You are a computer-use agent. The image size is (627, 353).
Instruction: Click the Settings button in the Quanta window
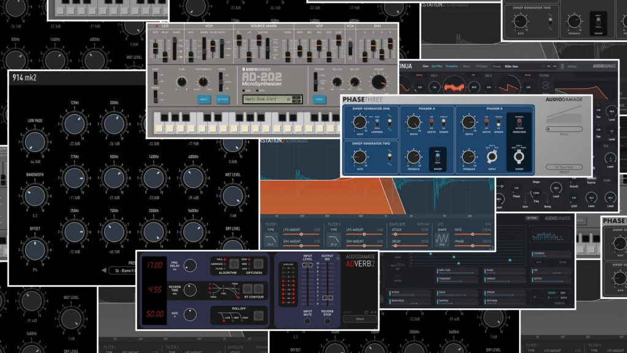pyautogui.click(x=532, y=218)
